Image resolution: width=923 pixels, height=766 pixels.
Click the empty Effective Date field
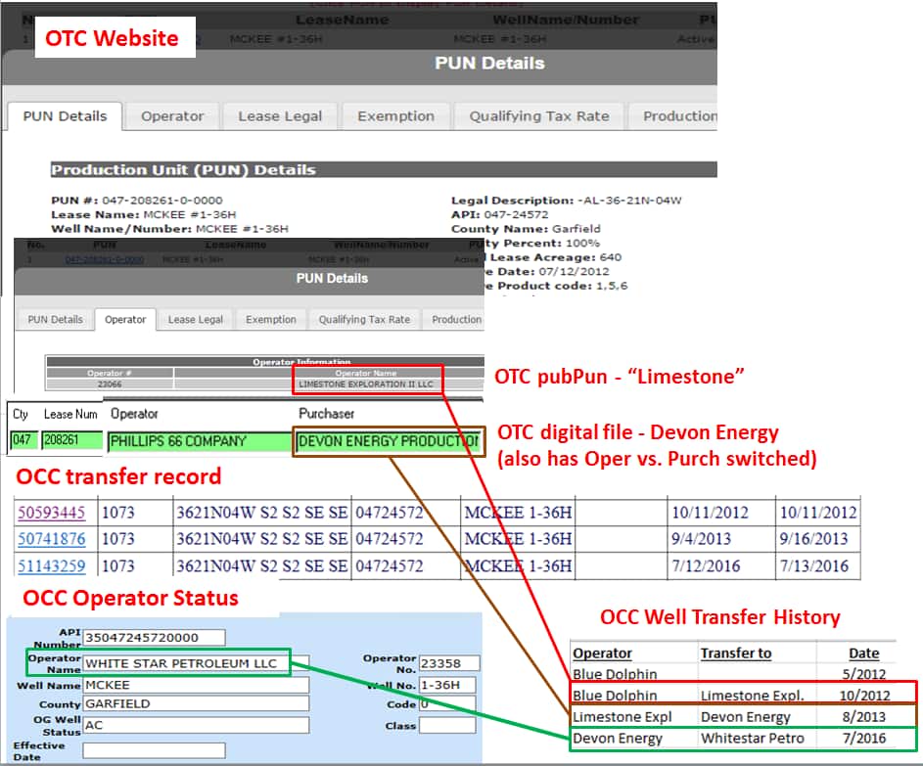coord(155,750)
